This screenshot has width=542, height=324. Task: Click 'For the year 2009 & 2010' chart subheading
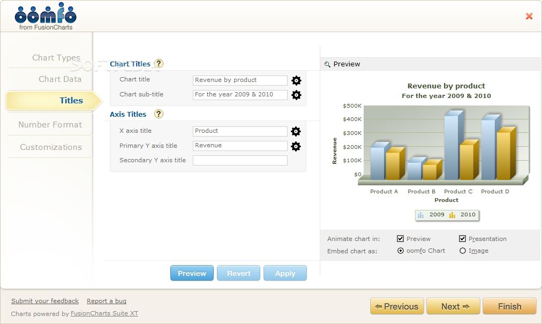446,96
